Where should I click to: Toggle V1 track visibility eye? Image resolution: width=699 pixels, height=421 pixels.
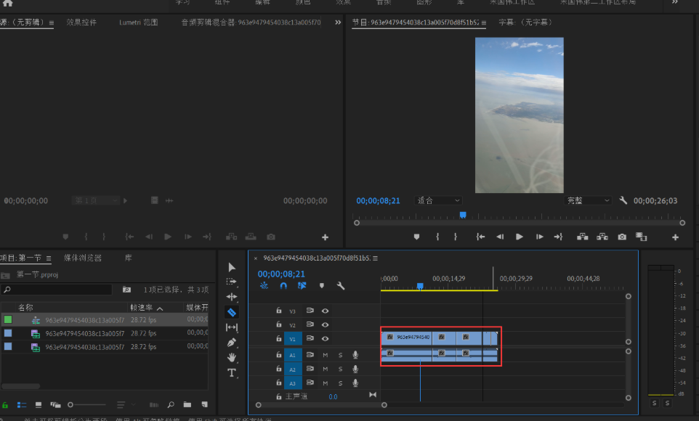pyautogui.click(x=325, y=338)
